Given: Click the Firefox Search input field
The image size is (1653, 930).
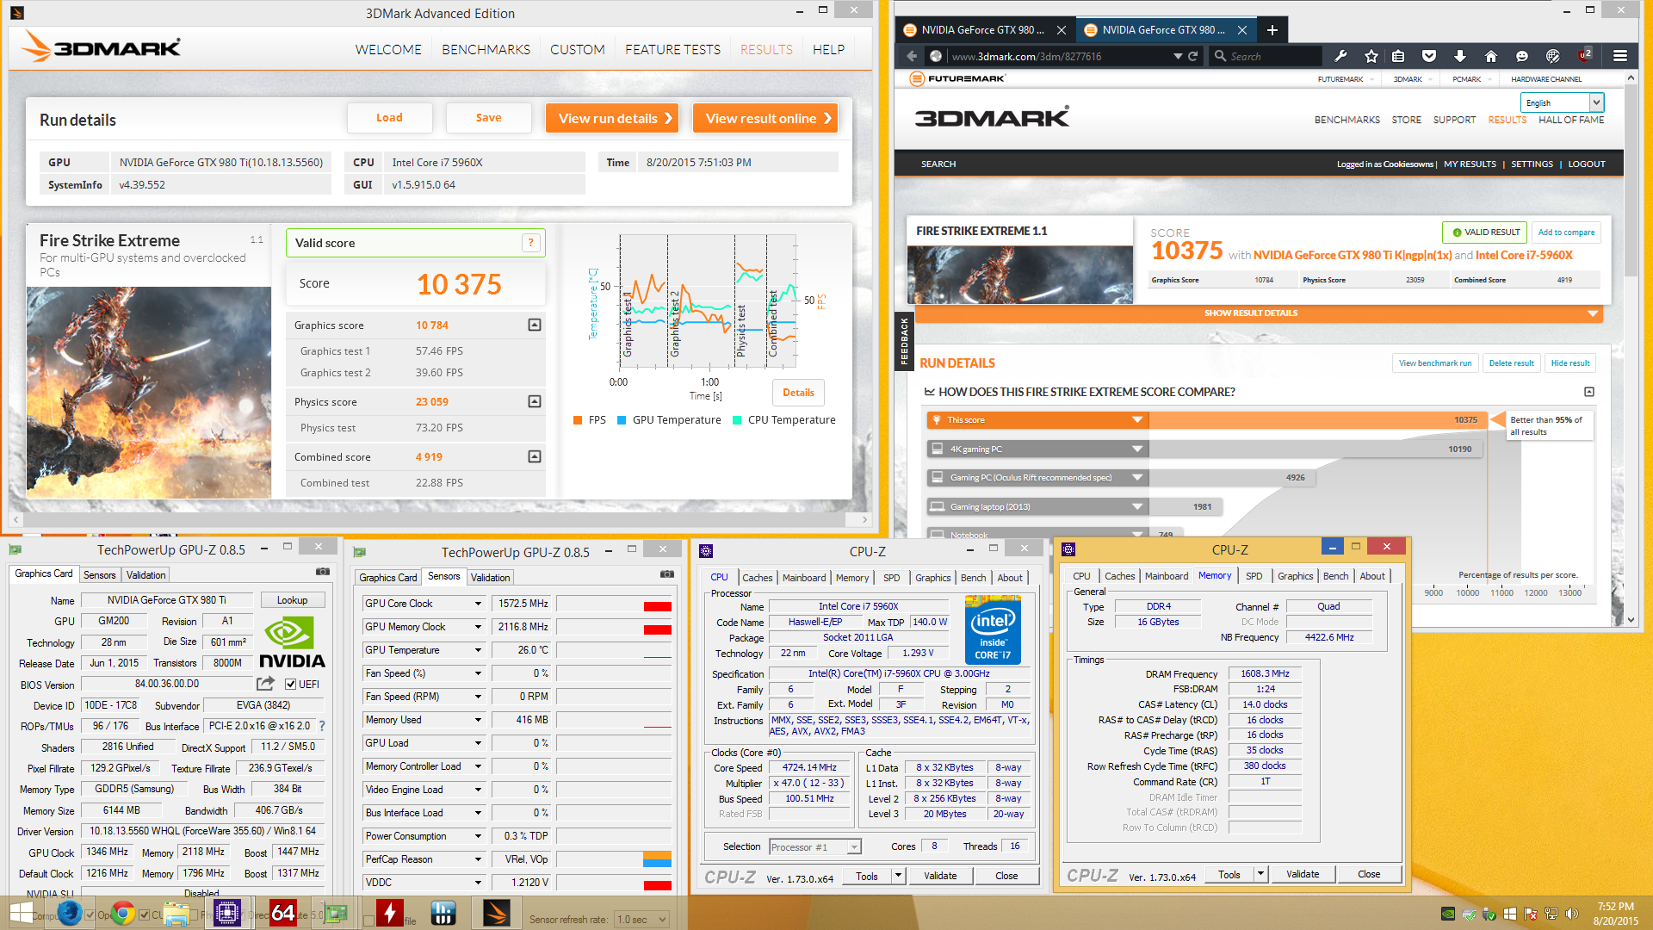Looking at the screenshot, I should point(1266,56).
